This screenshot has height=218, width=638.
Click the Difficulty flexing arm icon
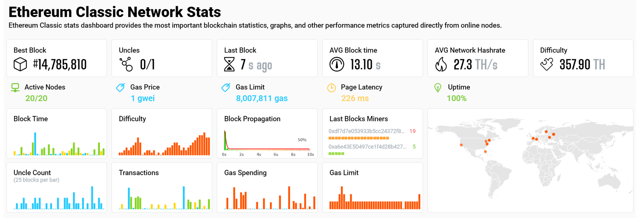(547, 64)
